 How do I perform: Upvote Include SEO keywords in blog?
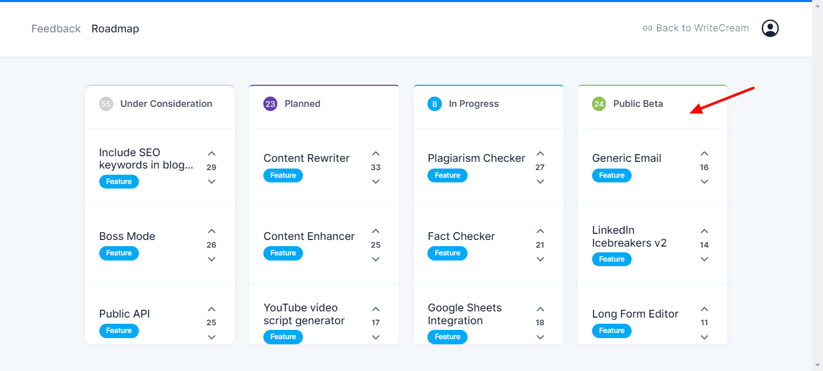coord(211,154)
